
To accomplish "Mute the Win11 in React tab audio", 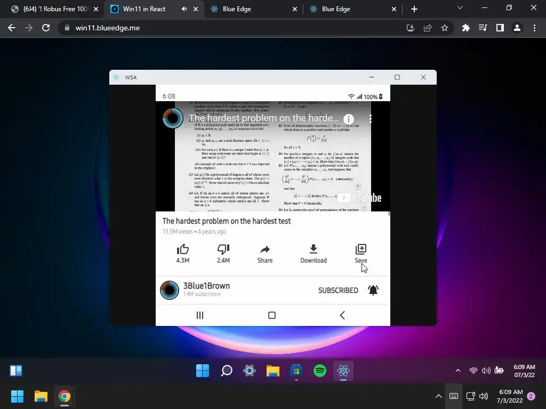I will [184, 9].
